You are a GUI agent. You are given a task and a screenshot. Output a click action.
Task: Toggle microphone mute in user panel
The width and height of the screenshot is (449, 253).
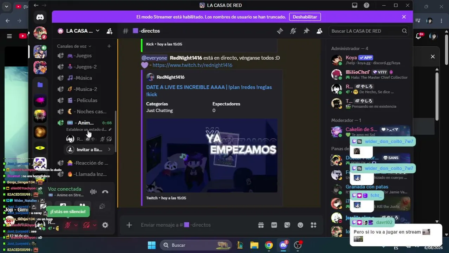tap(67, 225)
